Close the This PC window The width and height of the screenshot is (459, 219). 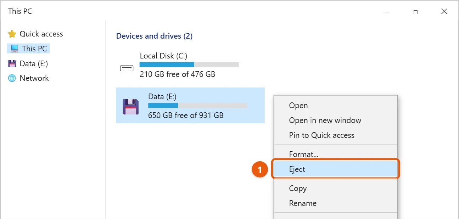point(444,12)
